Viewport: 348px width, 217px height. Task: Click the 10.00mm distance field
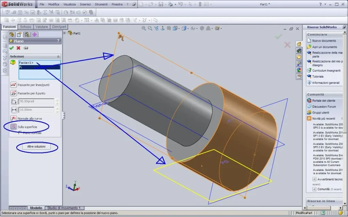tap(36, 110)
